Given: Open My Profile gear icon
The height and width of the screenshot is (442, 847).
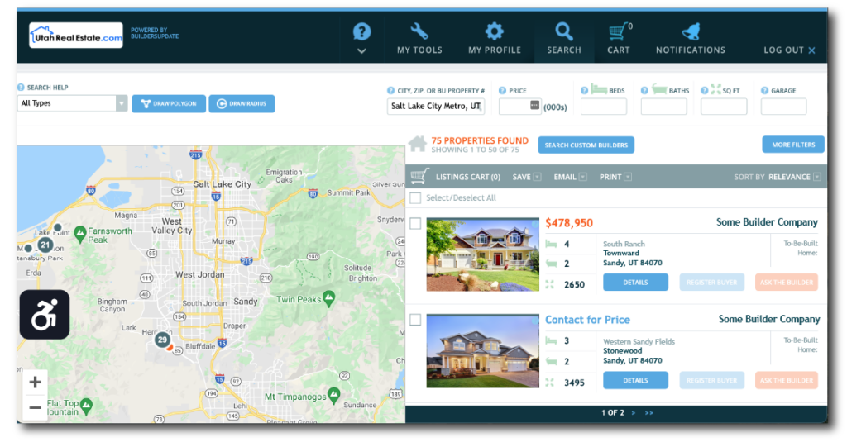Looking at the screenshot, I should coord(494,32).
